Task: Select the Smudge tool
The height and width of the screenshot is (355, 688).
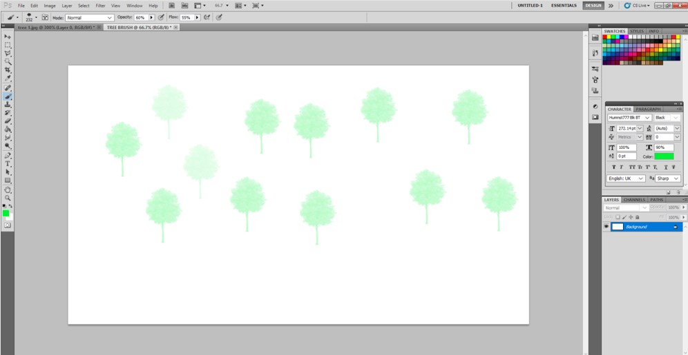Action: (x=8, y=138)
